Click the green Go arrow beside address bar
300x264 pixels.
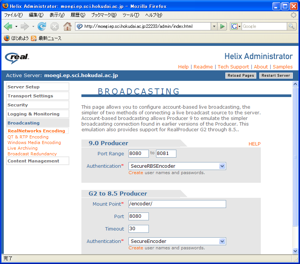click(x=222, y=26)
